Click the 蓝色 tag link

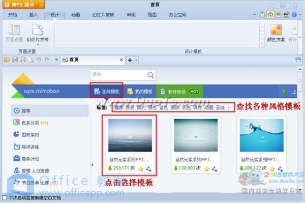(x=164, y=107)
